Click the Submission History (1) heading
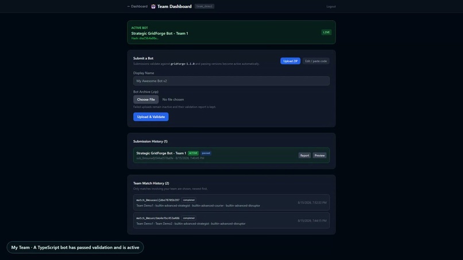This screenshot has width=463, height=260. click(x=151, y=141)
